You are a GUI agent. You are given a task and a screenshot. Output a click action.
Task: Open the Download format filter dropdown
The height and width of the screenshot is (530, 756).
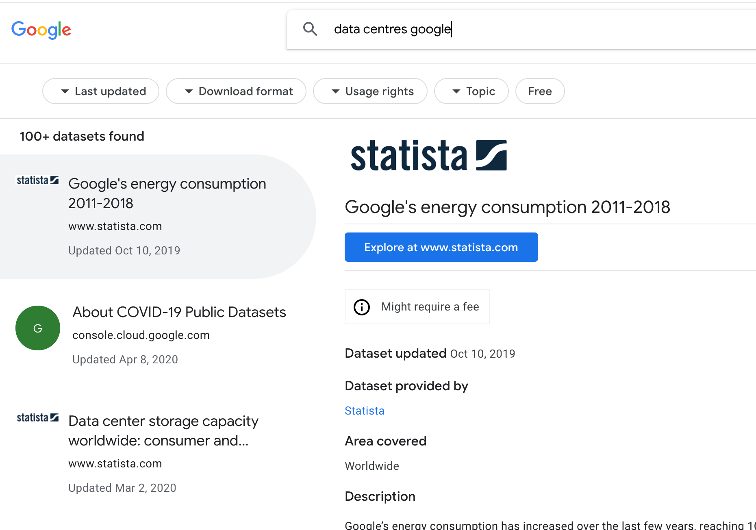236,91
